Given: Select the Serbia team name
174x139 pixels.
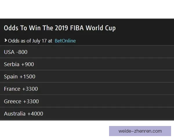Looking at the screenshot, I should click(x=12, y=64).
